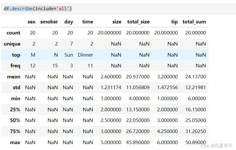Select the 'sex' column header
Image resolution: width=236 pixels, height=150 pixels.
coord(32,22)
